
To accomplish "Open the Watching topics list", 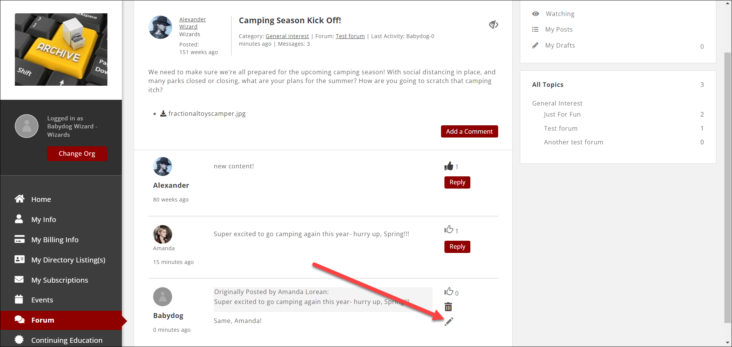I will pyautogui.click(x=559, y=14).
